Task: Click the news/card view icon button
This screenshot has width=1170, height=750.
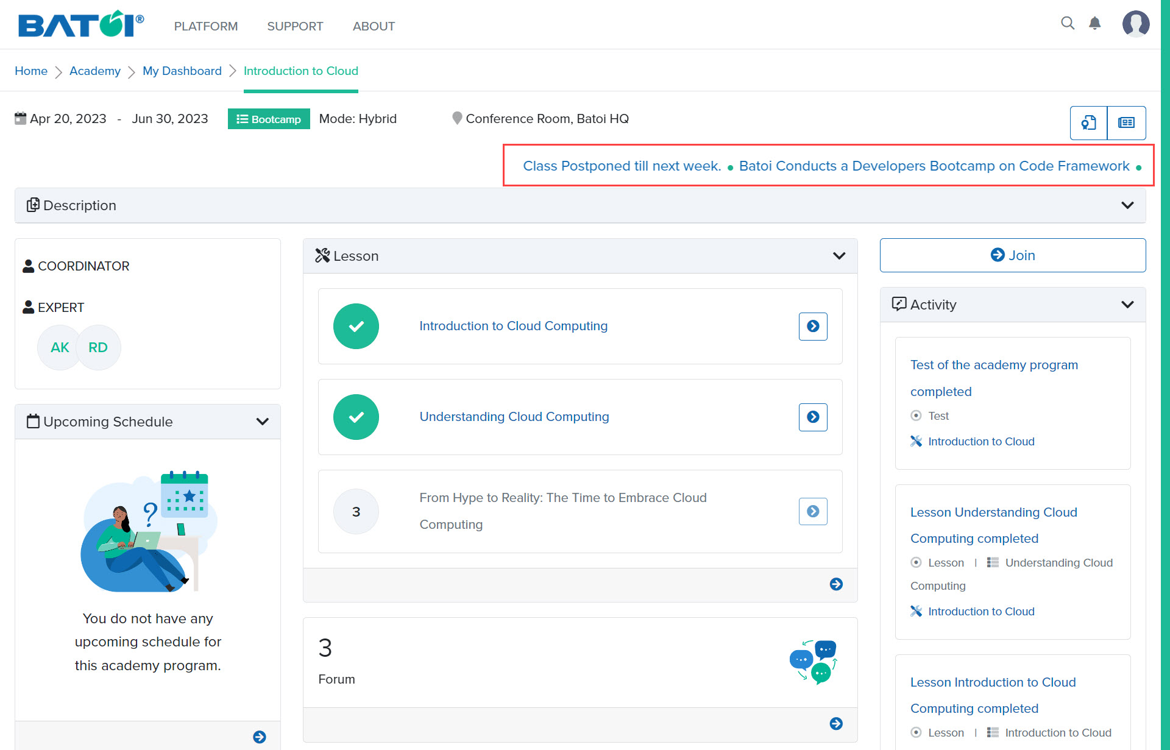Action: tap(1126, 123)
